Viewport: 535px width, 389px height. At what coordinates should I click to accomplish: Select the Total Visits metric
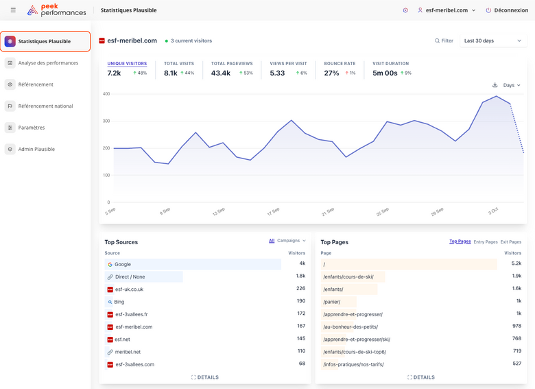179,69
